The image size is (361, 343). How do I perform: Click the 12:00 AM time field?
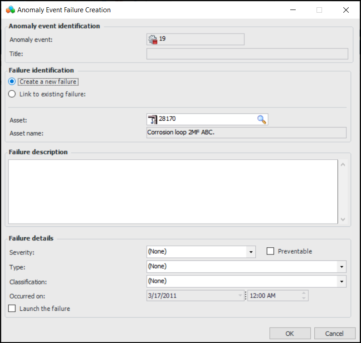point(278,295)
